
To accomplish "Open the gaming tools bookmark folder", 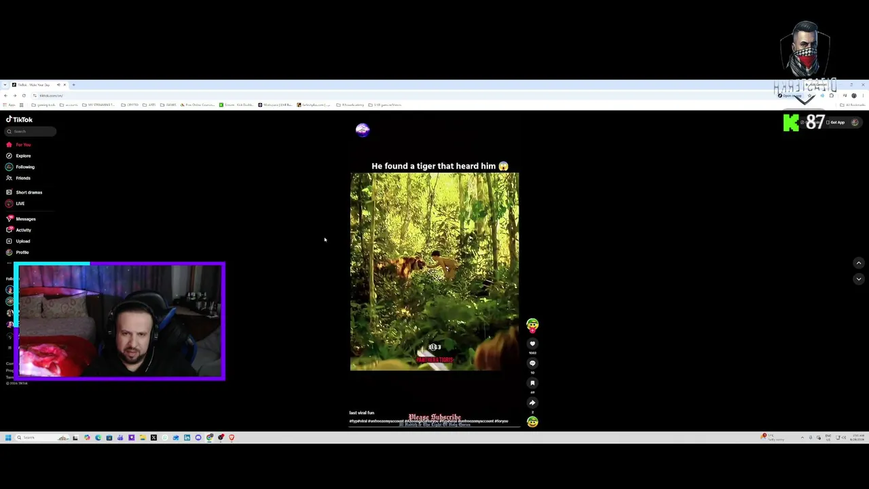I will pyautogui.click(x=44, y=105).
